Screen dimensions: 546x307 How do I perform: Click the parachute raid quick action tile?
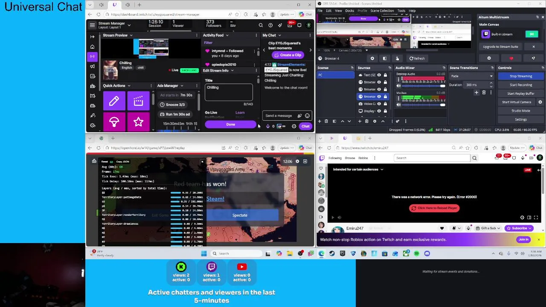click(x=114, y=122)
